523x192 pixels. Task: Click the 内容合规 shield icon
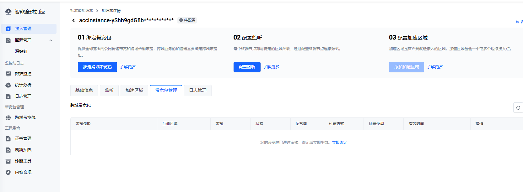tap(8, 173)
